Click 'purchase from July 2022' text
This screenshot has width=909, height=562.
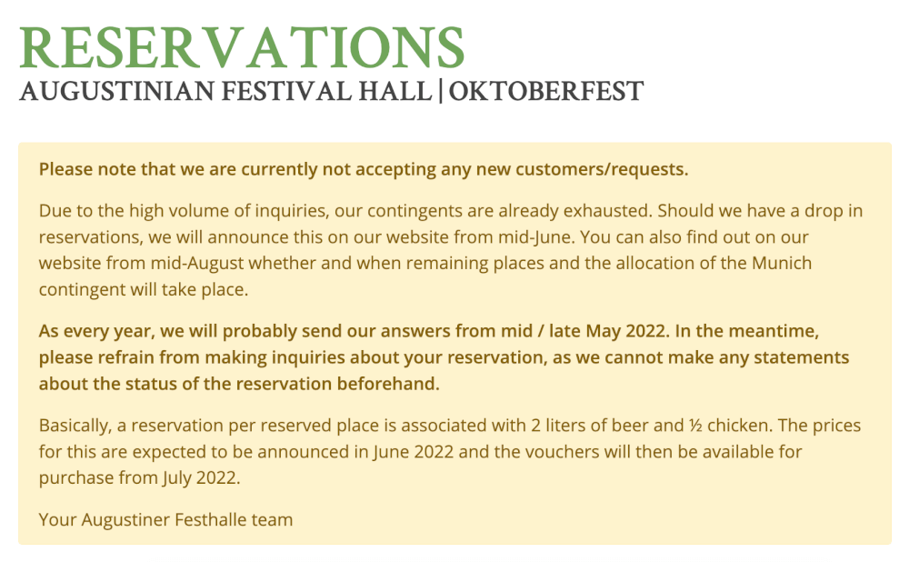139,478
